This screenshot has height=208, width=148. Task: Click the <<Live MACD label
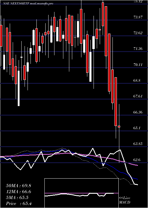[x=125, y=200]
